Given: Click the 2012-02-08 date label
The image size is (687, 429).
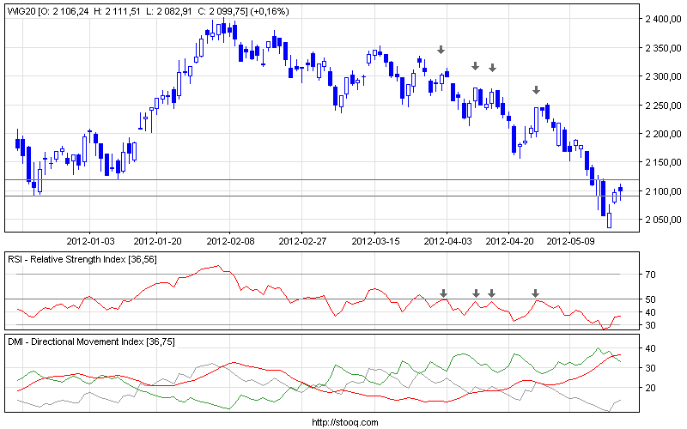Looking at the screenshot, I should click(x=230, y=241).
